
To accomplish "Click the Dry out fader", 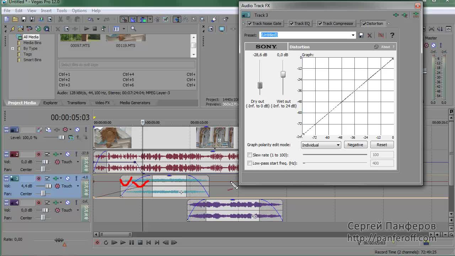I will point(260,85).
